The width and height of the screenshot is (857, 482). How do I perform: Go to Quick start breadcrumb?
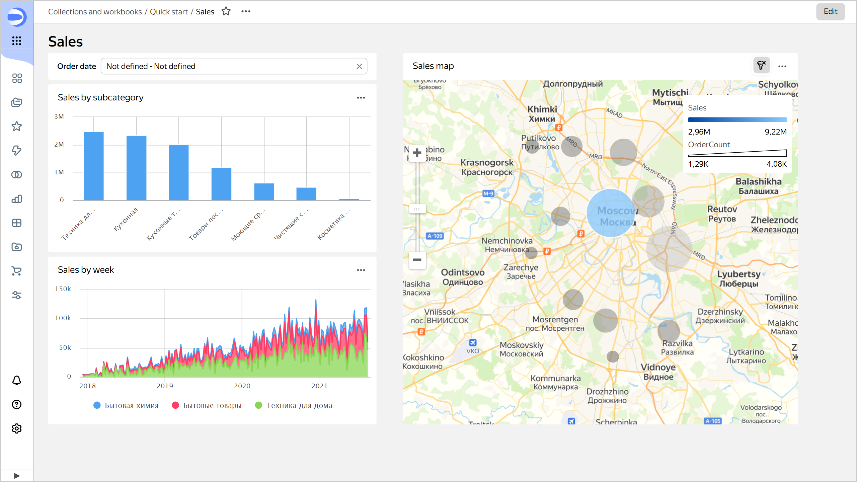(169, 12)
